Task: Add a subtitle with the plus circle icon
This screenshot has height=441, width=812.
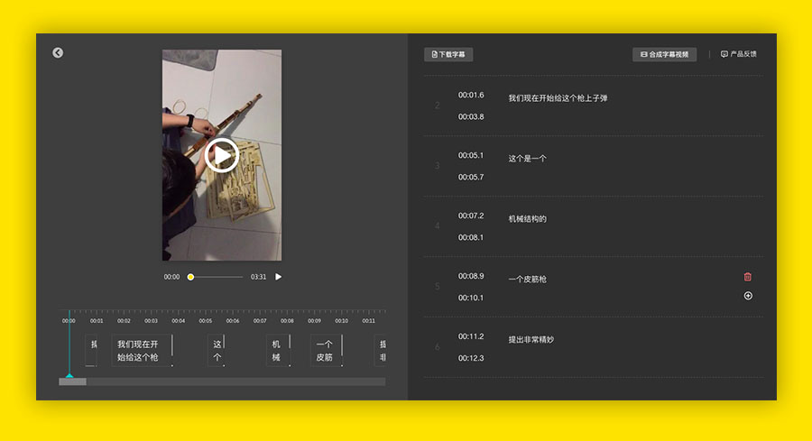Action: coord(748,296)
